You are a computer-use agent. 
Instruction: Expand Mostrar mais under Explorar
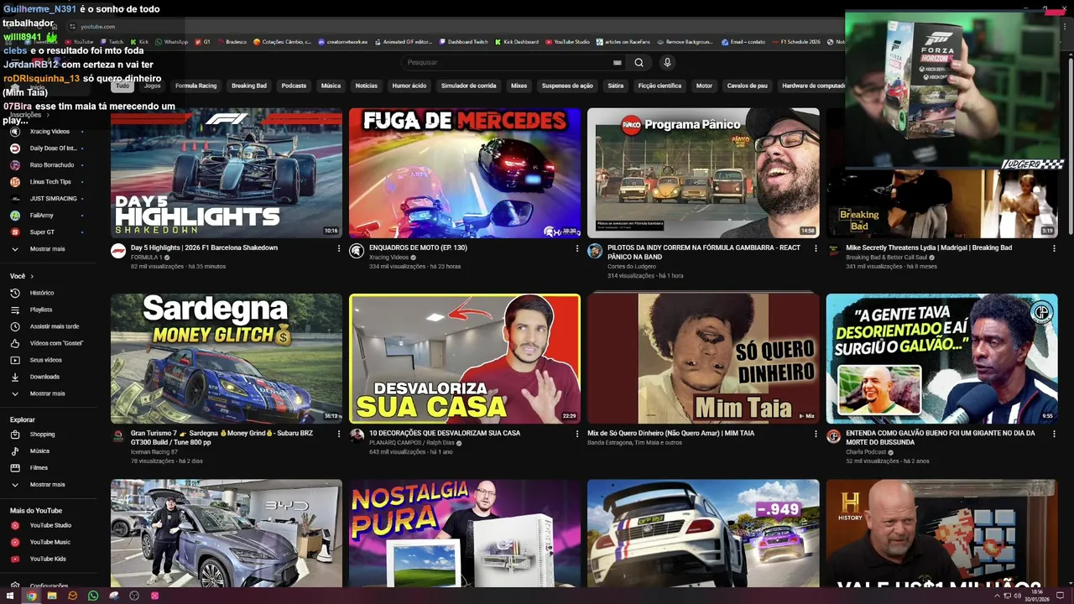click(47, 485)
